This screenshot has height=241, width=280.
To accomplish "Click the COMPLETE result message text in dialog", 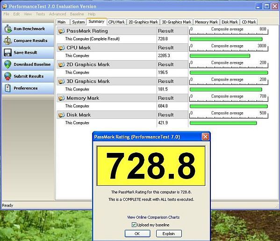I will (x=151, y=200).
